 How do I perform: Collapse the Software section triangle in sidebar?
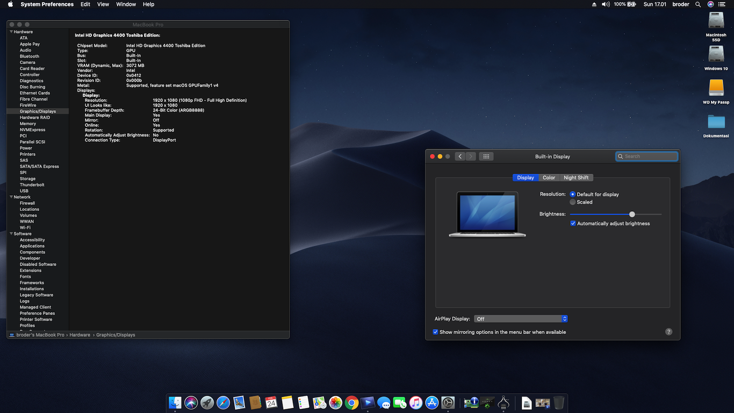(11, 234)
